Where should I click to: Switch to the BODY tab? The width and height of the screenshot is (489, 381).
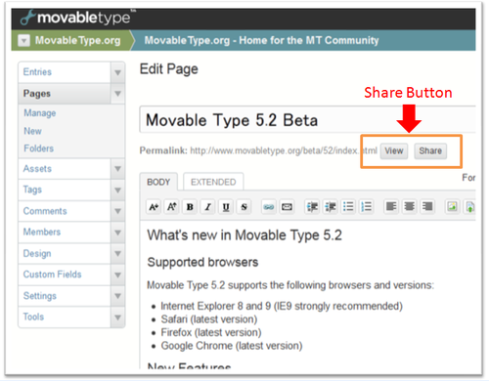158,182
